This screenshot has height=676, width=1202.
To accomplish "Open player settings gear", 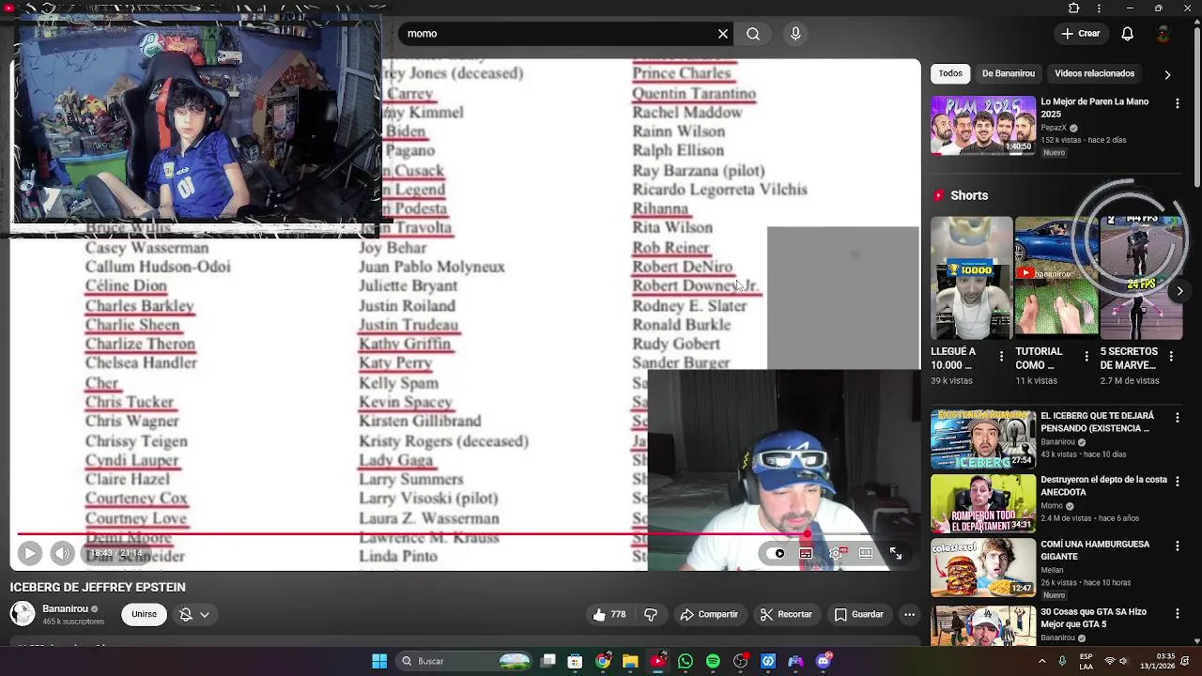I will pyautogui.click(x=836, y=553).
